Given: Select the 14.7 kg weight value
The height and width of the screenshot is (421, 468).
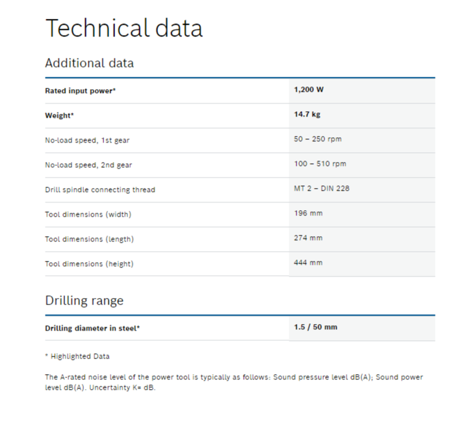Looking at the screenshot, I should coord(307,115).
